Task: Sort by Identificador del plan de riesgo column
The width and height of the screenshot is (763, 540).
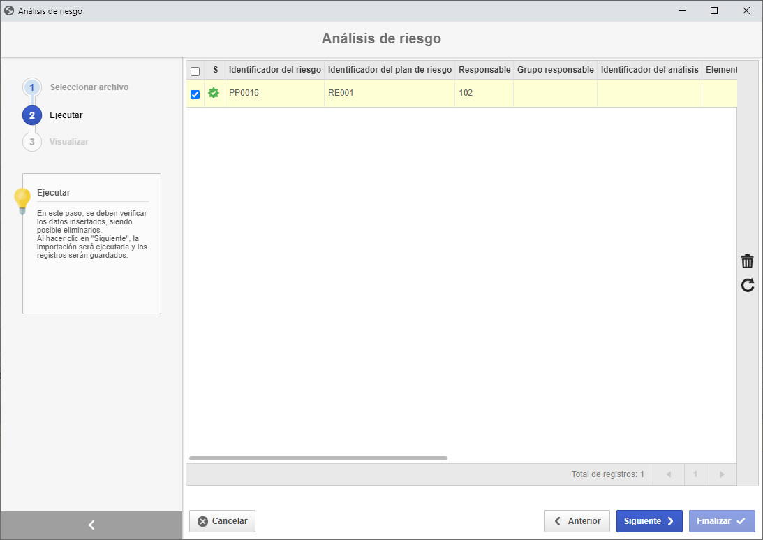Action: 390,70
